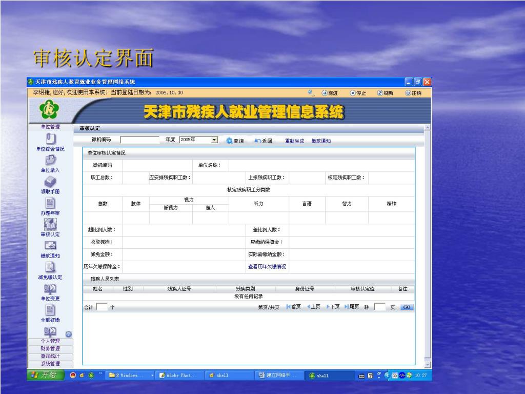Click the 返回 back button
This screenshot has width=525, height=394.
[x=263, y=141]
